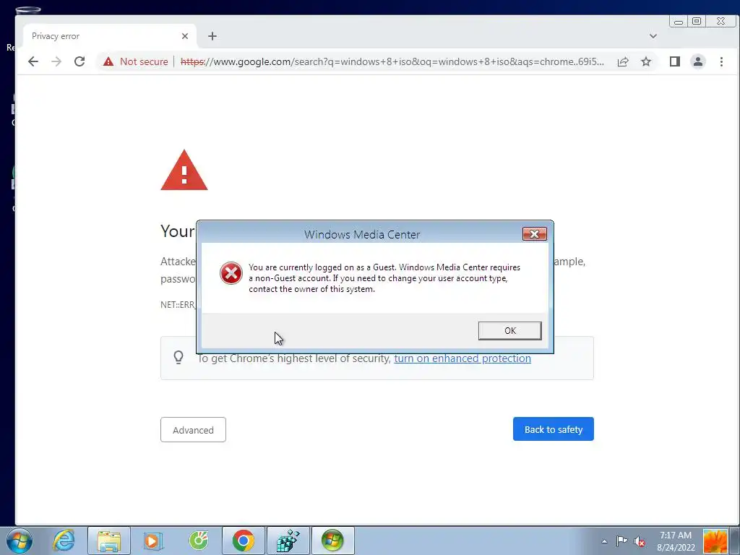The width and height of the screenshot is (740, 555).
Task: Click the address bar URL
Action: pos(392,61)
